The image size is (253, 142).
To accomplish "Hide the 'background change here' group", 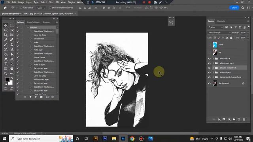I will tap(209, 77).
